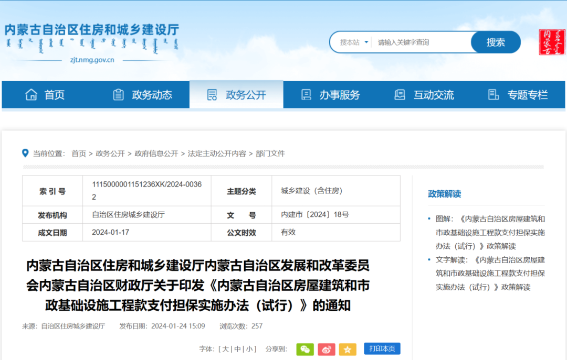Click the yellow star favorite icon
The image size is (567, 360).
click(x=348, y=348)
